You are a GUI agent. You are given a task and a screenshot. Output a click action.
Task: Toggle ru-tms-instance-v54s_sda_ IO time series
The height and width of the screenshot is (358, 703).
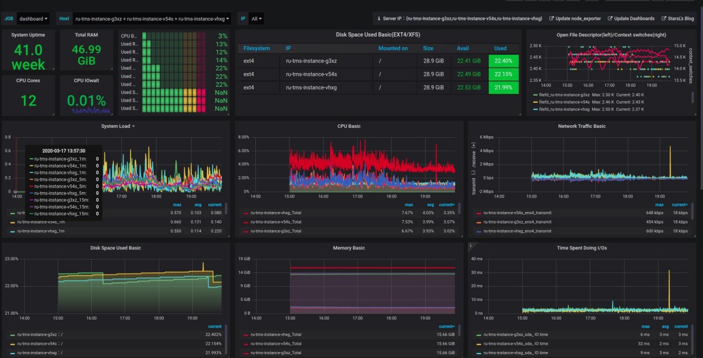[x=515, y=343]
